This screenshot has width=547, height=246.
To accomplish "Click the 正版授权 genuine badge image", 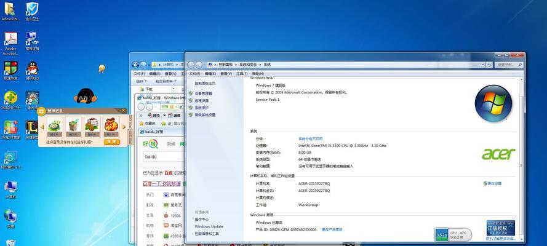I will (x=501, y=228).
